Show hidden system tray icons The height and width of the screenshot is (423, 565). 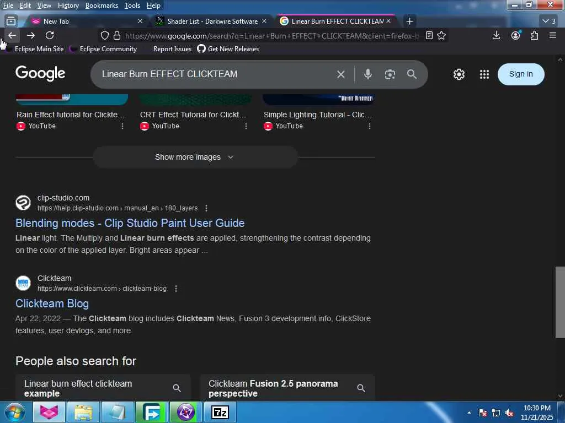469,413
